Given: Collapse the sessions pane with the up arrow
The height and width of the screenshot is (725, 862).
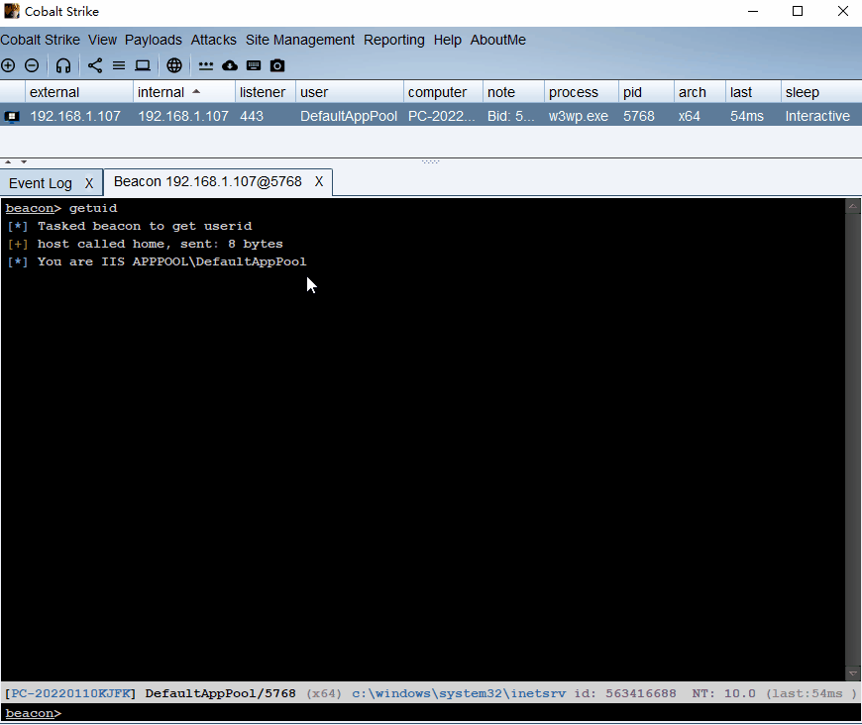Looking at the screenshot, I should (9, 160).
